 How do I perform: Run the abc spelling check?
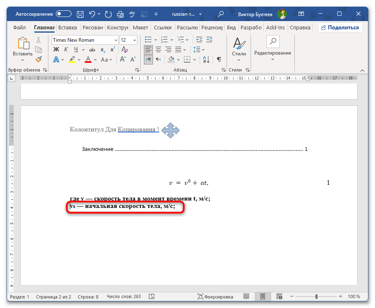pyautogui.click(x=132, y=14)
